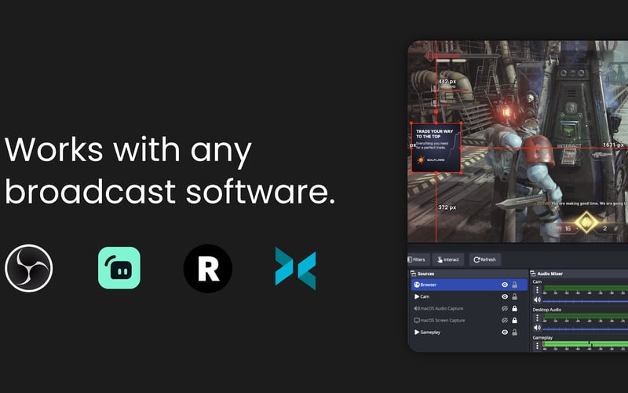Click the black circular R logo

[x=208, y=268]
